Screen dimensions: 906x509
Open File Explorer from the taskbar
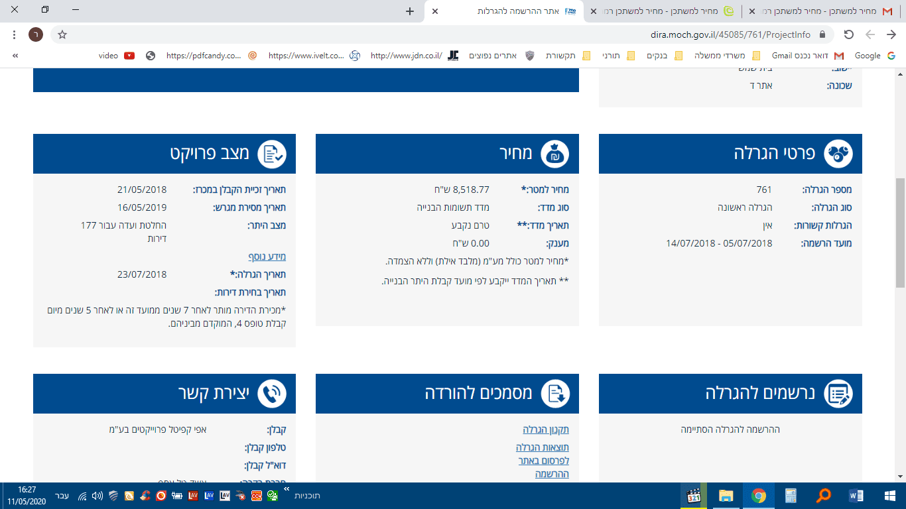tap(726, 496)
